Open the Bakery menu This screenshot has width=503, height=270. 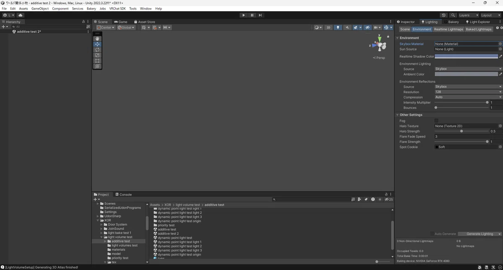click(91, 8)
